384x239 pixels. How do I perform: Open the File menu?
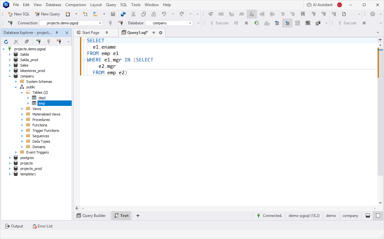pyautogui.click(x=16, y=5)
